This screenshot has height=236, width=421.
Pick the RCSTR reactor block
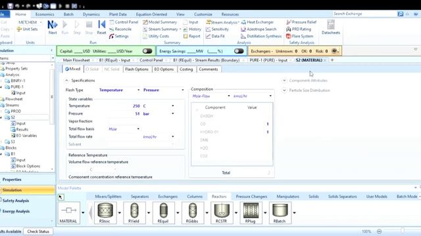pos(222,212)
